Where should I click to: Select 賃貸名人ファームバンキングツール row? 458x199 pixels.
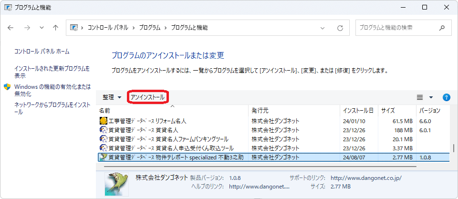tap(169, 139)
